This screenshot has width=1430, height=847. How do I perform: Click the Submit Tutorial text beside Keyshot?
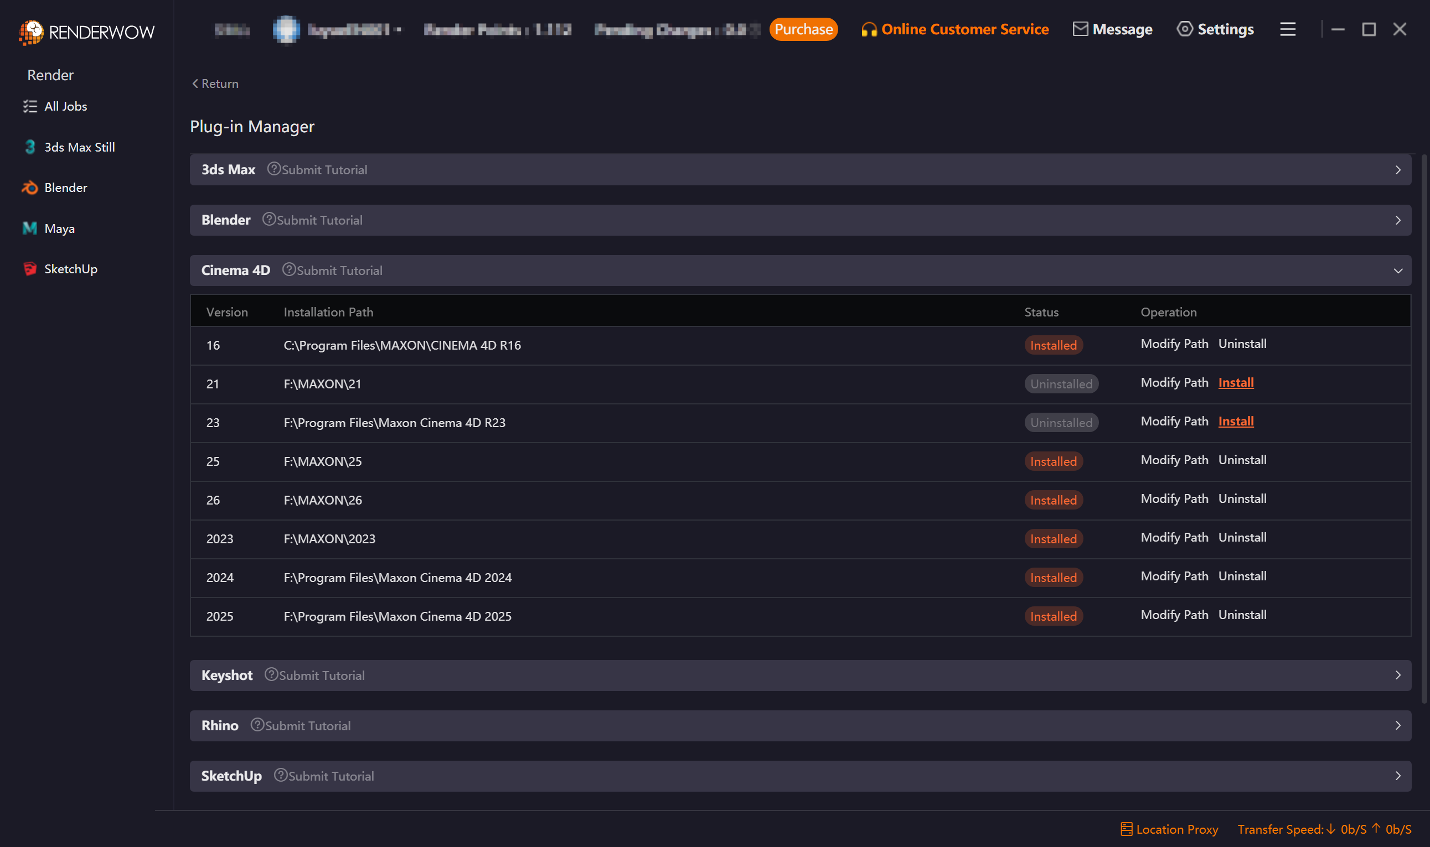tap(322, 675)
